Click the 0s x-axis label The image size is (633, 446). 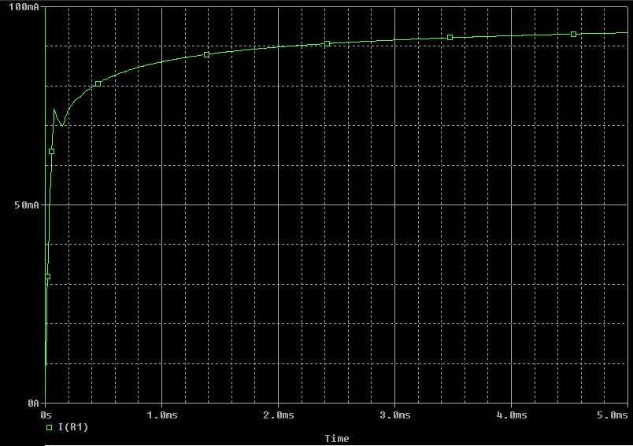46,415
